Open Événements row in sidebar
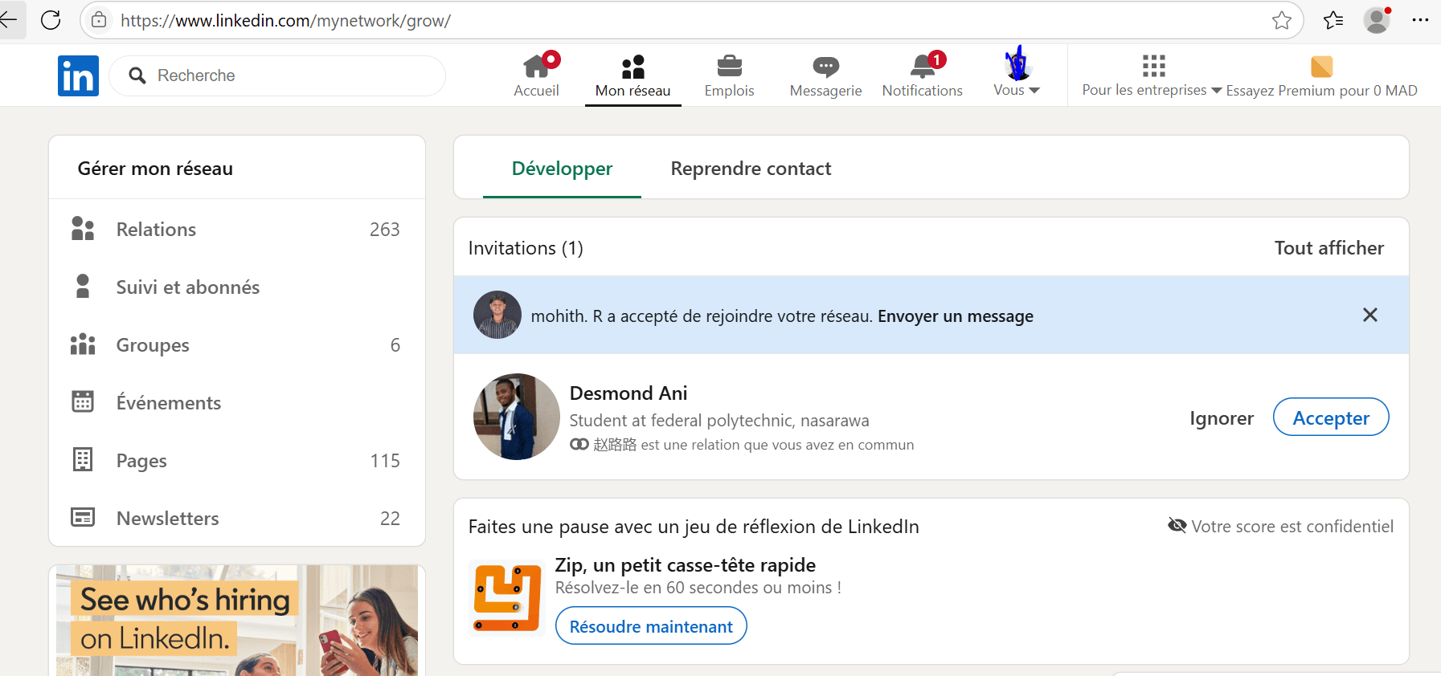Screen dimensions: 1441x676 pos(237,403)
